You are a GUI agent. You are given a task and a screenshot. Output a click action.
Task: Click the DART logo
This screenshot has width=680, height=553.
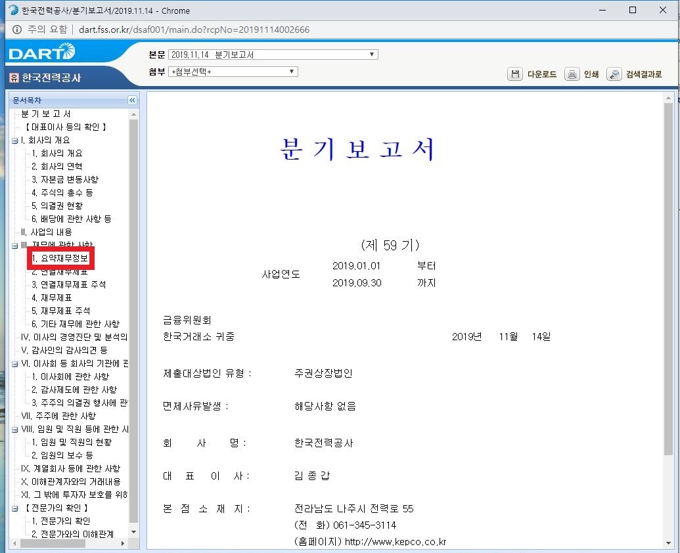click(x=41, y=52)
